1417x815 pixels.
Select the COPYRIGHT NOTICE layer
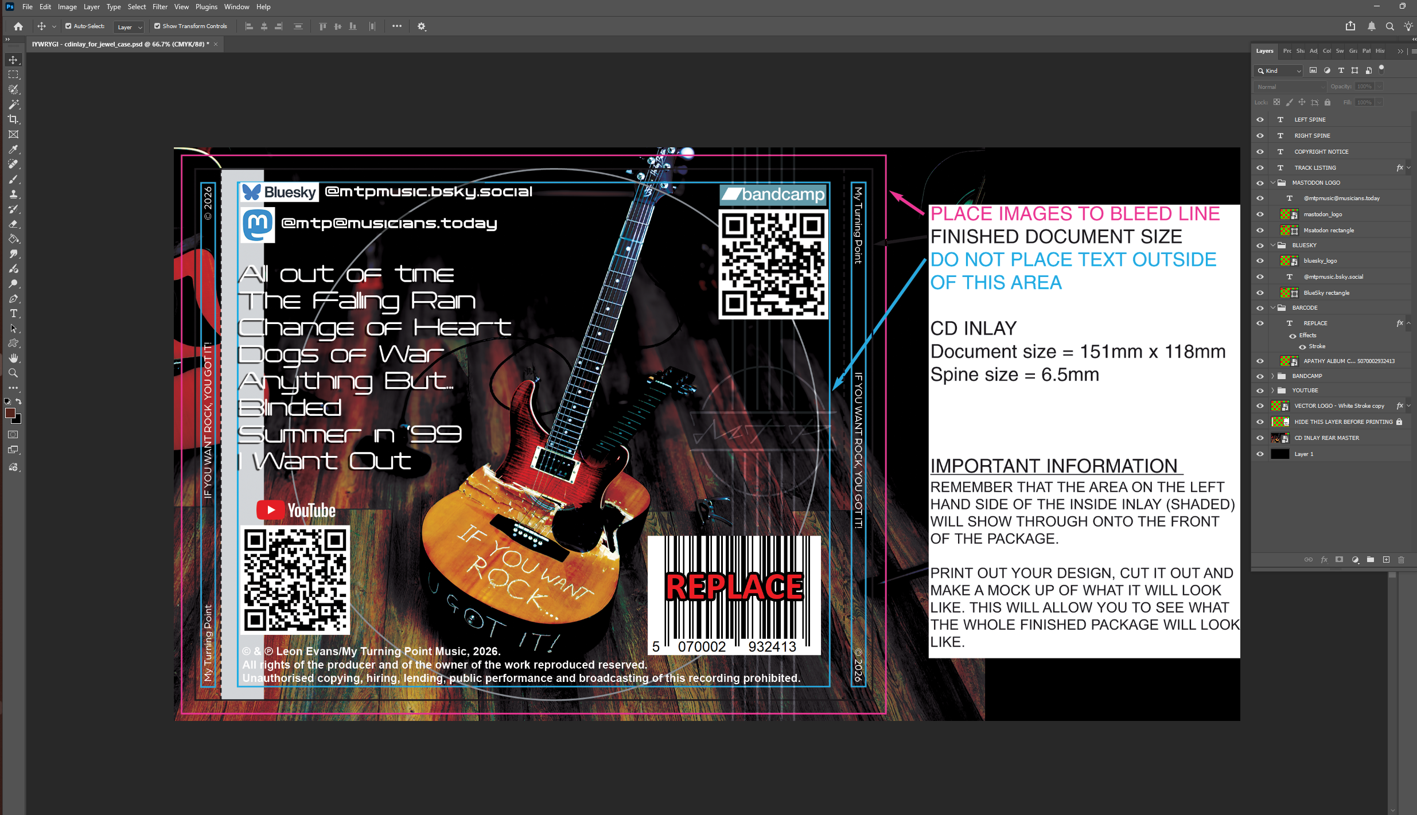(x=1321, y=152)
